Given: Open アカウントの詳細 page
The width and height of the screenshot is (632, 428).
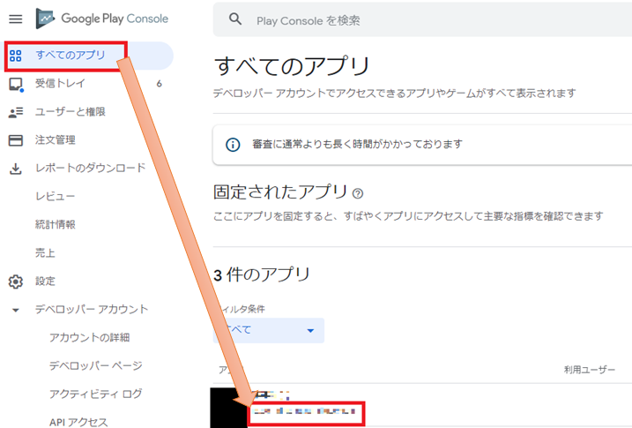Looking at the screenshot, I should click(90, 338).
